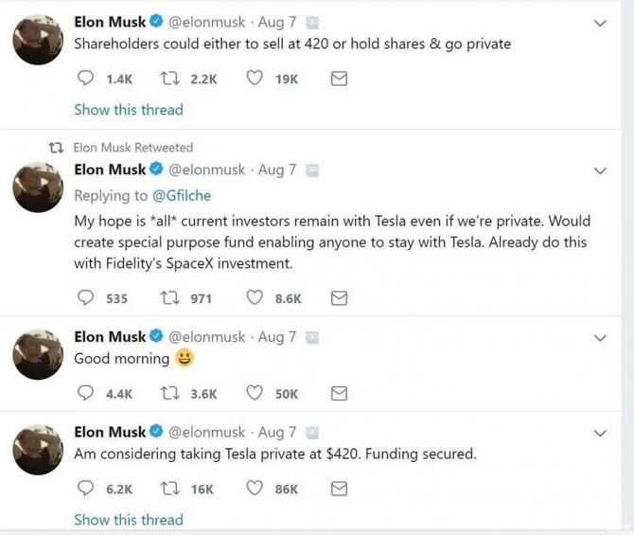
Task: Reply to the 'Funding secured' tweet
Action: 86,489
